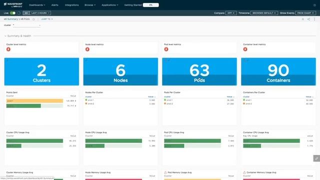Click Cluster level metrics red alert icon
The image size is (320, 180).
pyautogui.click(x=8, y=49)
